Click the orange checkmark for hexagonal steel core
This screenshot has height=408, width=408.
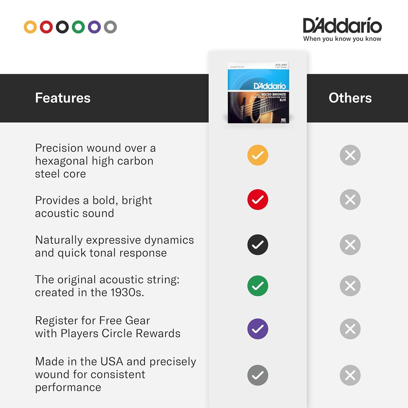pos(258,155)
